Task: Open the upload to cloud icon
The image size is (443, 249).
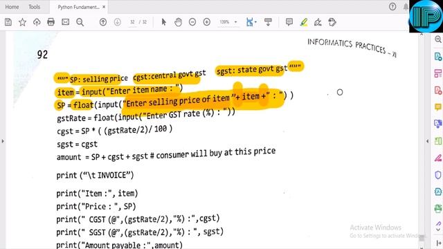Action: pyautogui.click(x=37, y=22)
